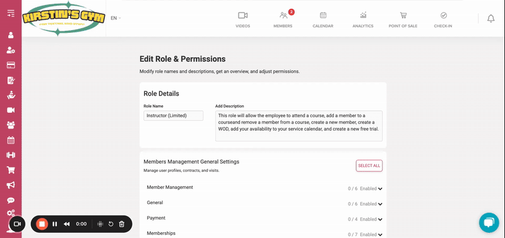505x238 pixels.
Task: Delete the recording with trash icon
Action: pos(121,224)
